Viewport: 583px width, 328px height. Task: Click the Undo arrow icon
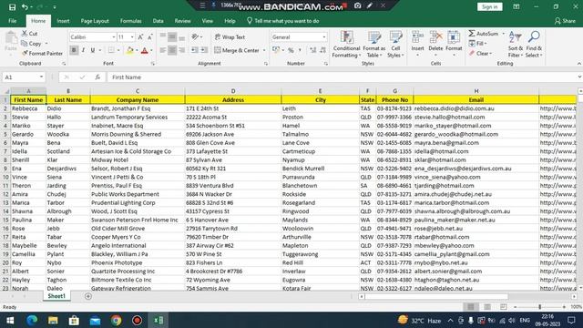point(25,6)
